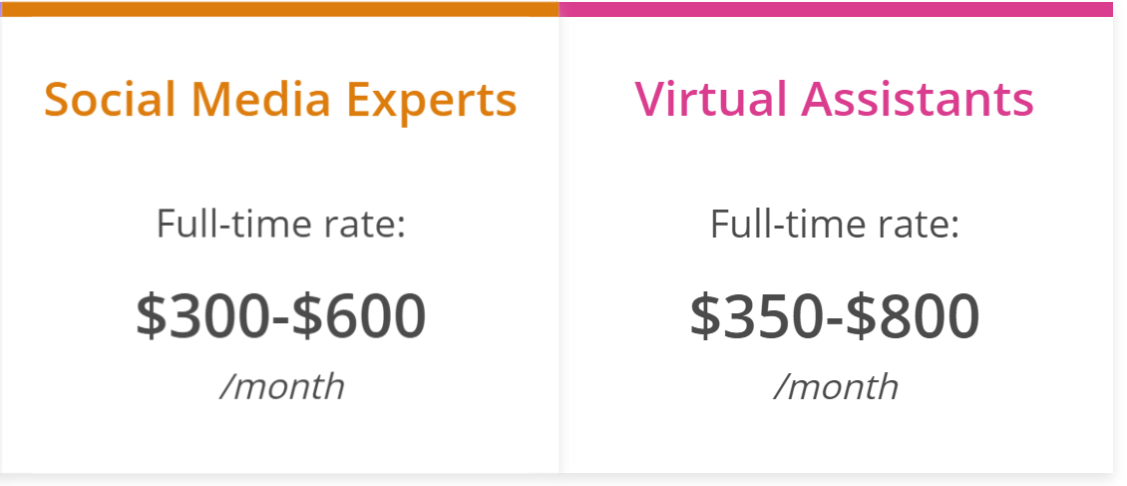Open the Virtual Assistants heading

[834, 98]
